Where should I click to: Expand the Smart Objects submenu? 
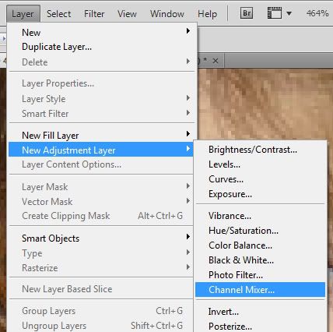188,237
